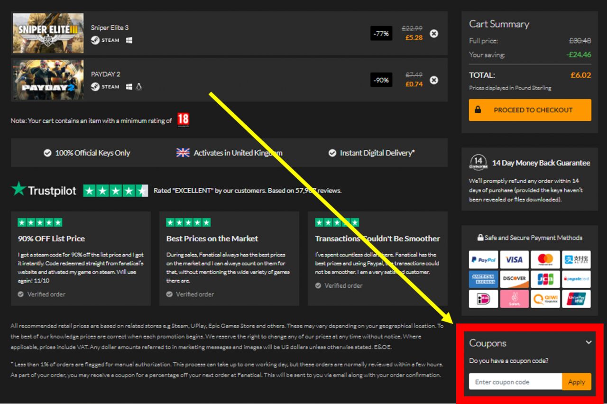Image resolution: width=607 pixels, height=404 pixels.
Task: Collapse the Coupons section chevron
Action: [x=589, y=342]
